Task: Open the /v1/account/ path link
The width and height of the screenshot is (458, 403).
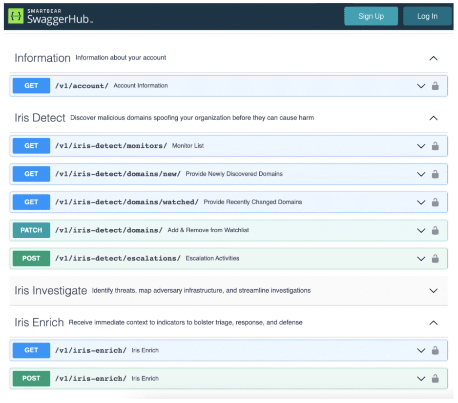Action: tap(82, 86)
